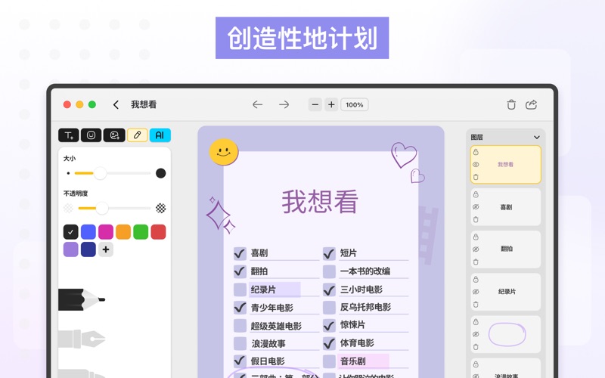The image size is (605, 378).
Task: Add a custom color with plus swatch
Action: pos(106,249)
